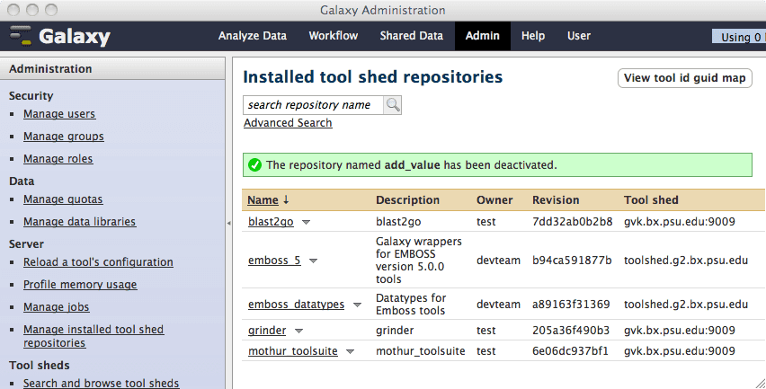Screen dimensions: 766x389
Task: Switch to the Workflow tab
Action: [x=333, y=36]
